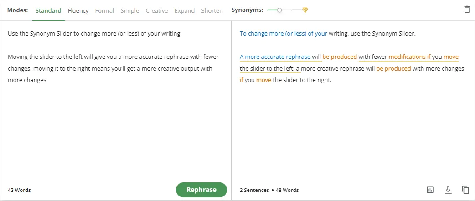Image resolution: width=475 pixels, height=201 pixels.
Task: Select the Fluency mode tab
Action: (78, 10)
